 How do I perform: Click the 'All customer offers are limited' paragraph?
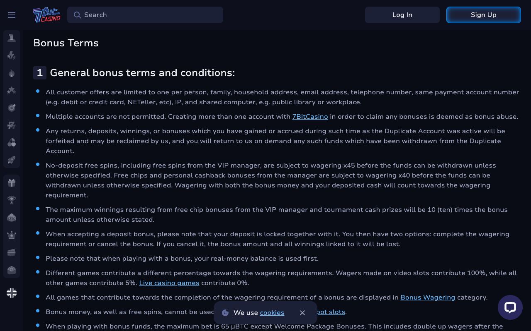click(x=282, y=97)
